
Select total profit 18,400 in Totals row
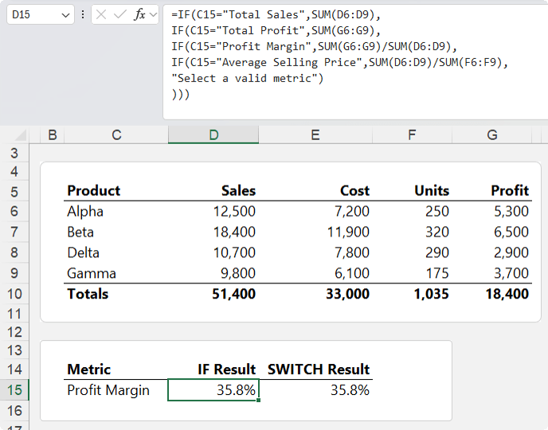pyautogui.click(x=492, y=294)
